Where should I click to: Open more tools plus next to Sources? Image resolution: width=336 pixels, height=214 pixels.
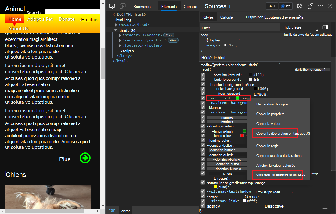[x=230, y=6]
